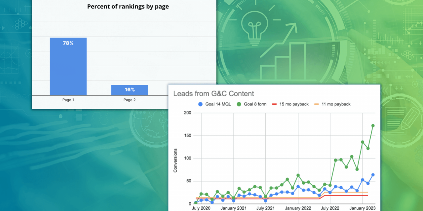Click the 78% label on Page 1 bar

tap(68, 43)
